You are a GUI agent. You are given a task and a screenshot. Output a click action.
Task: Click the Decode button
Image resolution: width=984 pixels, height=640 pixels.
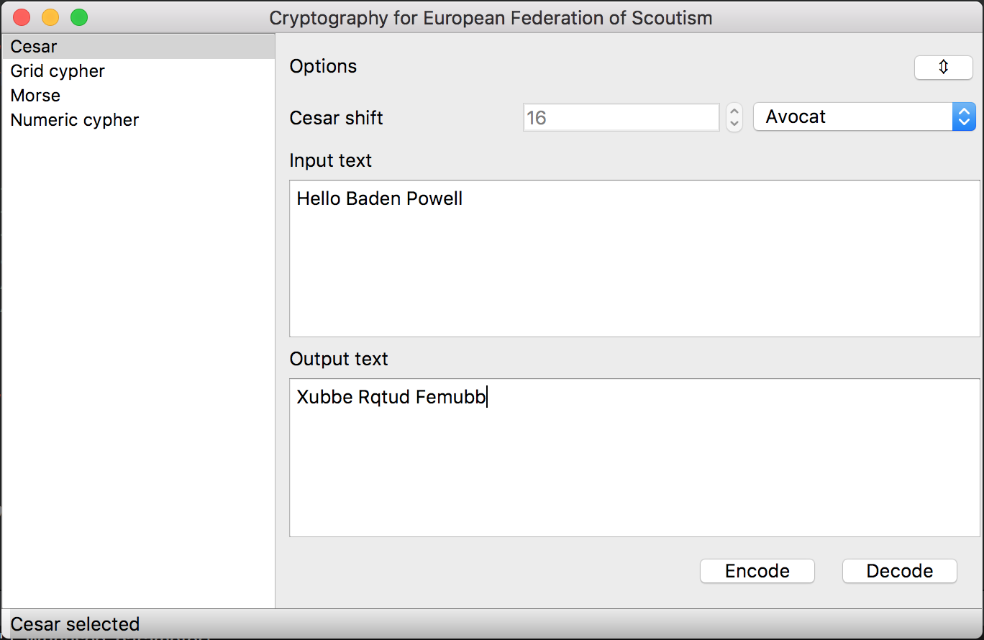point(900,571)
